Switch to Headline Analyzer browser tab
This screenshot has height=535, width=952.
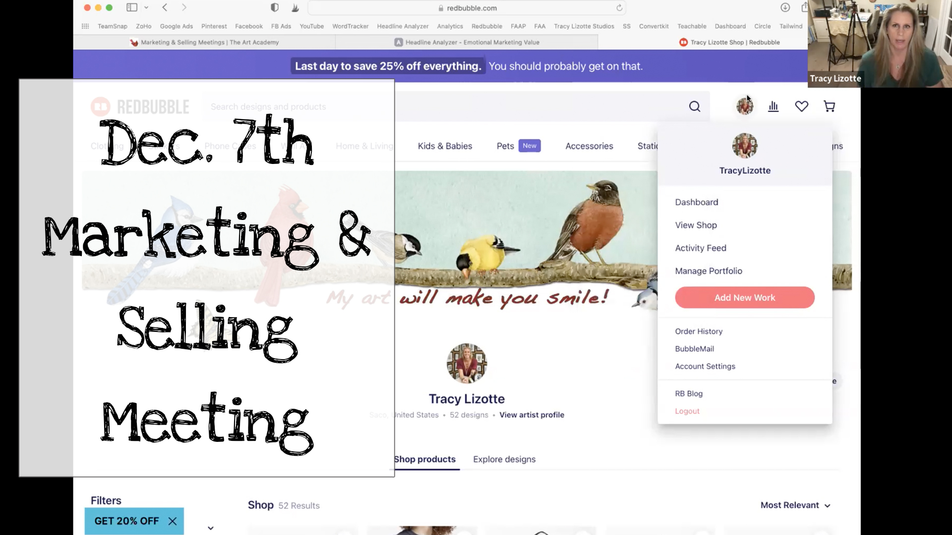[467, 42]
